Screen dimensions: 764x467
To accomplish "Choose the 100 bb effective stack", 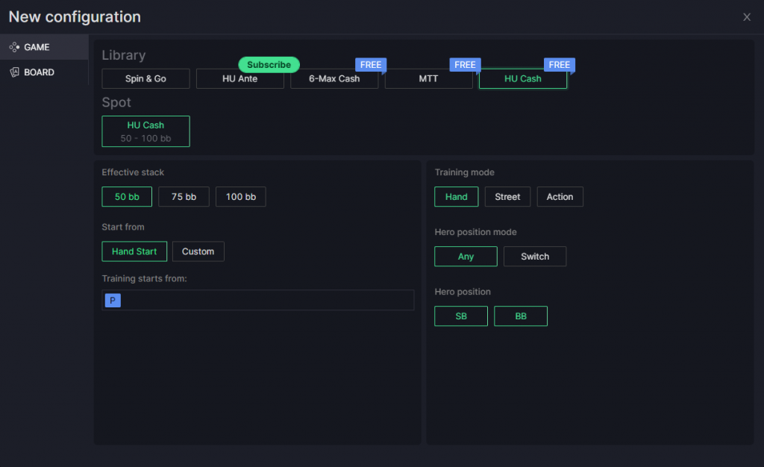I will (240, 196).
